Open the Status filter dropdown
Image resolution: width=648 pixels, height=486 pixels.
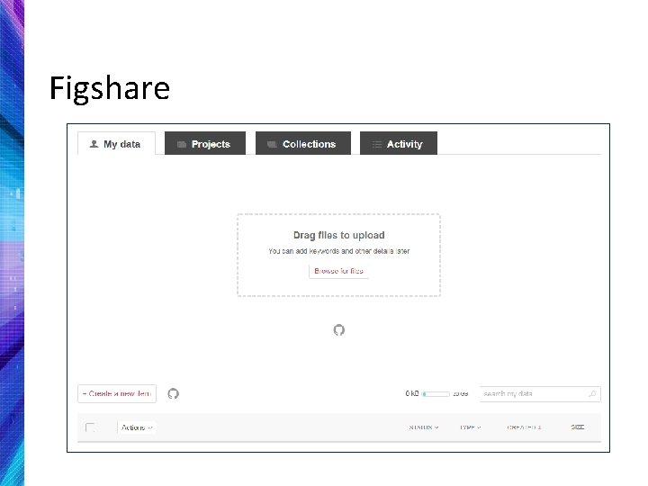click(x=424, y=427)
